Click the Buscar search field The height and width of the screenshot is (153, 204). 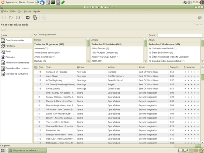(x=180, y=35)
